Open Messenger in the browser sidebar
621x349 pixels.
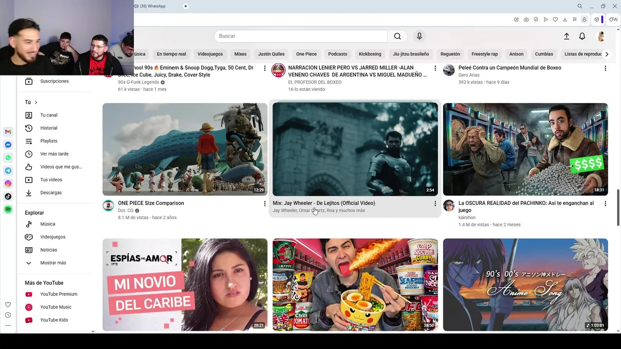8,145
